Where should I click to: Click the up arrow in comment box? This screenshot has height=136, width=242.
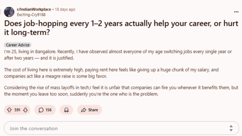[x=231, y=126]
